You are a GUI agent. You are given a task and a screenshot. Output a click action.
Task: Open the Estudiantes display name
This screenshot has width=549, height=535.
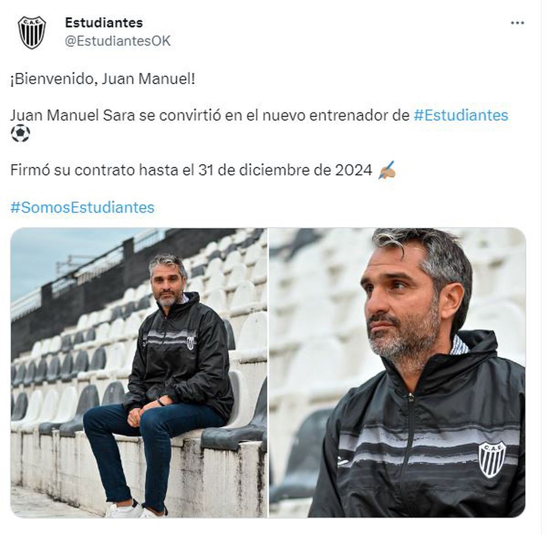[104, 22]
